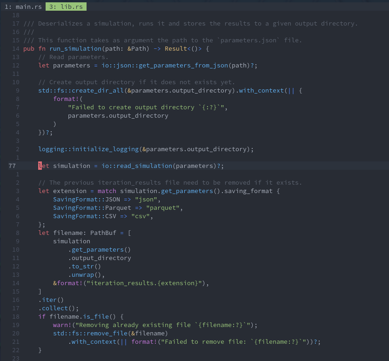Click the iteration_results format string
The height and width of the screenshot is (361, 389).
tap(146, 283)
